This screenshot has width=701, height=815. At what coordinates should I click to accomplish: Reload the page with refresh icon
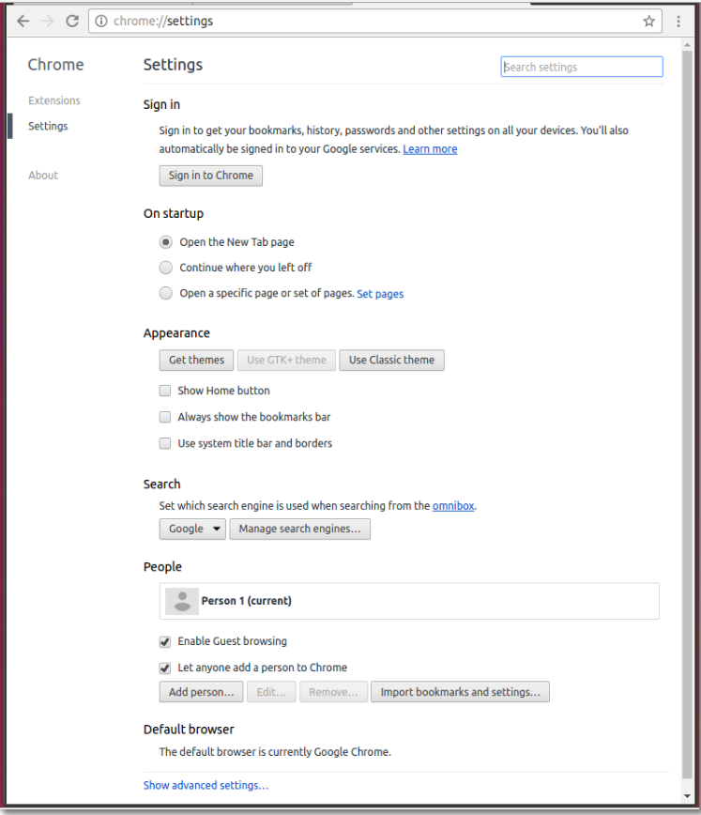point(72,22)
